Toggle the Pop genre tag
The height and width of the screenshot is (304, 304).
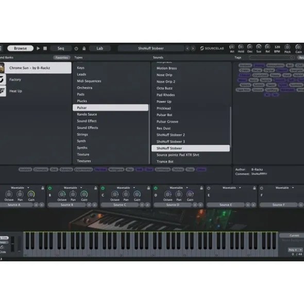click(129, 170)
